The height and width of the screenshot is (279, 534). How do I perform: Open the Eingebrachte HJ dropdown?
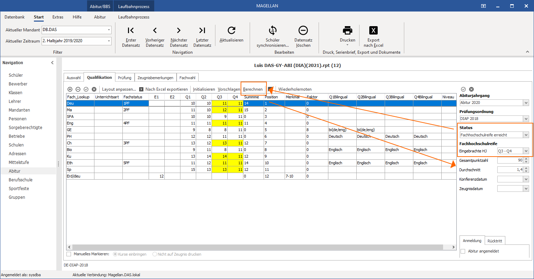click(526, 151)
